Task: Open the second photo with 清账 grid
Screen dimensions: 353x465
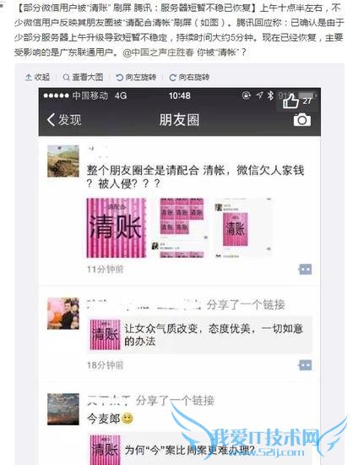Action: tap(180, 227)
